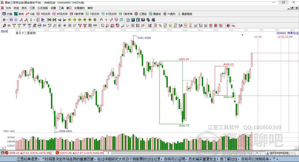This screenshot has height=162, width=299.
Task: Open the 江恩 menu
Action: click(32, 8)
